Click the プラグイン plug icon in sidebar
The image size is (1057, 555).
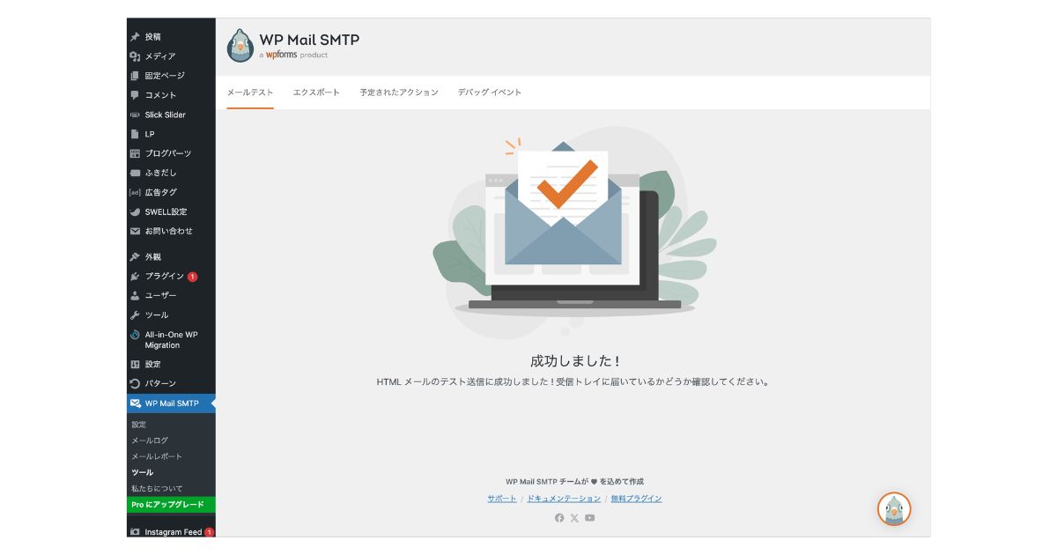[x=135, y=277]
